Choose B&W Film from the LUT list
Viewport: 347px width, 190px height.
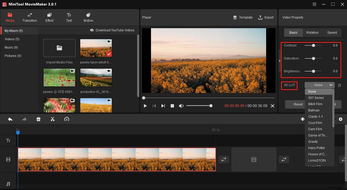pyautogui.click(x=315, y=104)
